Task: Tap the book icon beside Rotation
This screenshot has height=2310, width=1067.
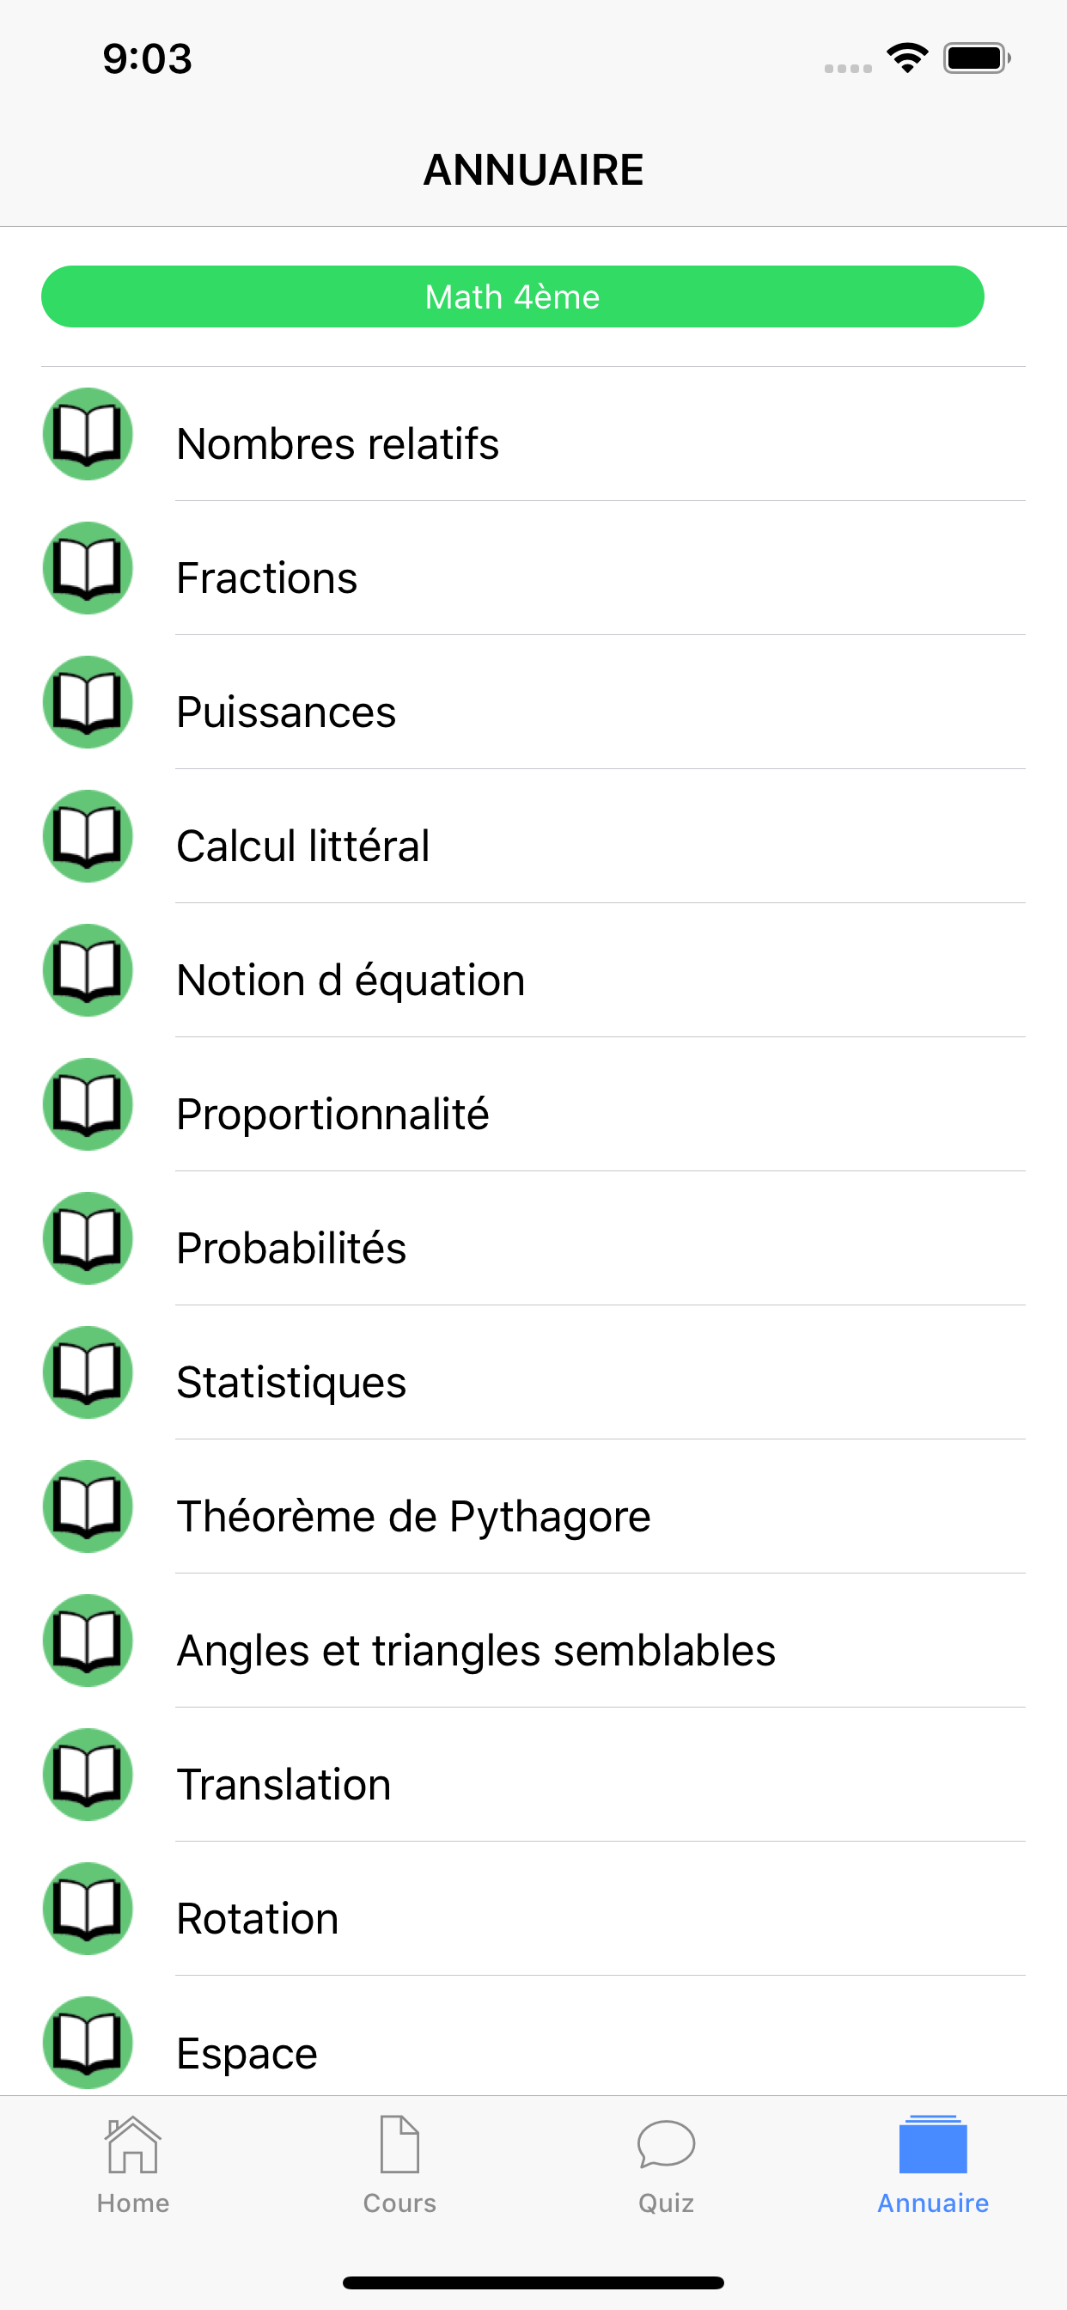Action: point(88,1909)
